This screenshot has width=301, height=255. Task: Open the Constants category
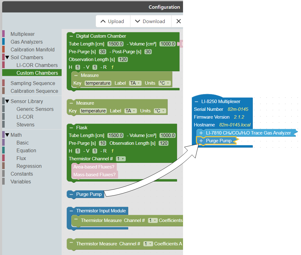[22, 174]
